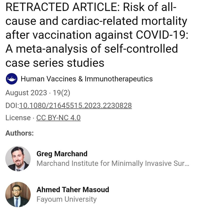This screenshot has height=210, width=203.
Task: Click the title's last line "case series studies"
Action: point(55,63)
